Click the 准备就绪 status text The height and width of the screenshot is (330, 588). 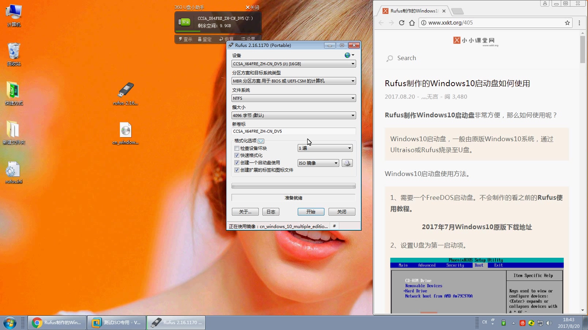(x=294, y=198)
